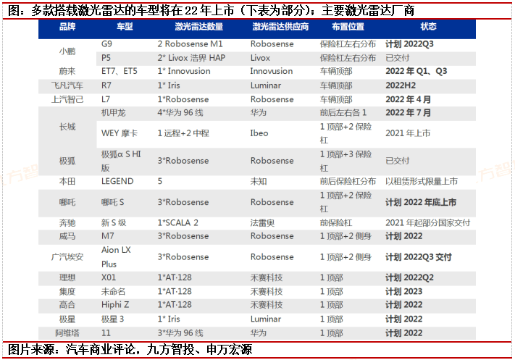Click the '极狐α S HI 版' model cell
515x360 pixels.
pyautogui.click(x=121, y=161)
